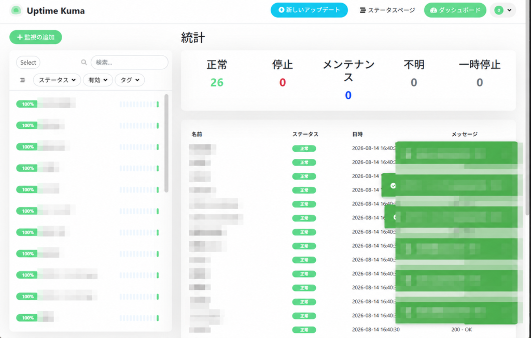This screenshot has width=531, height=338.
Task: Click the 統計 heading
Action: [193, 37]
